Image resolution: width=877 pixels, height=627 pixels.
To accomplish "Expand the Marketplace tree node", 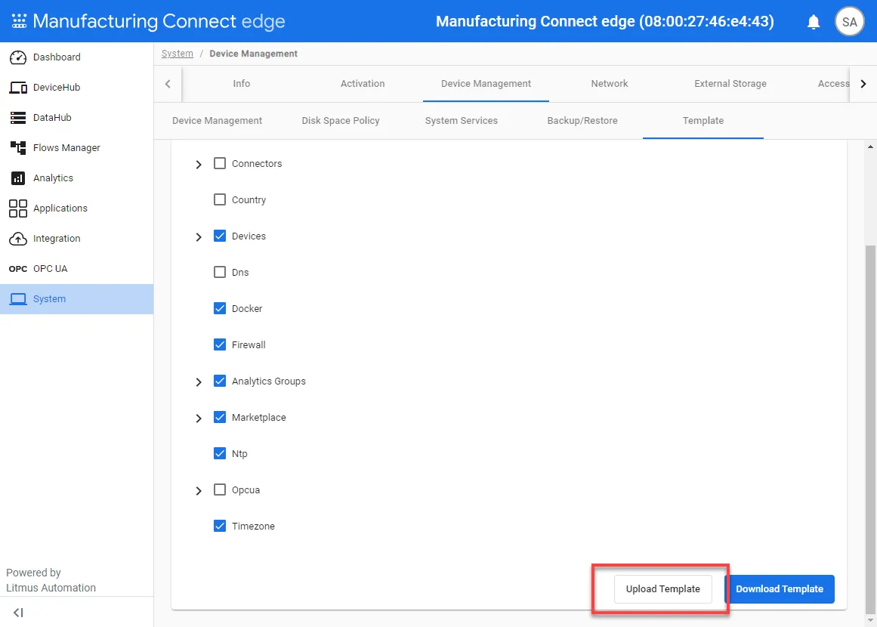I will pyautogui.click(x=199, y=419).
